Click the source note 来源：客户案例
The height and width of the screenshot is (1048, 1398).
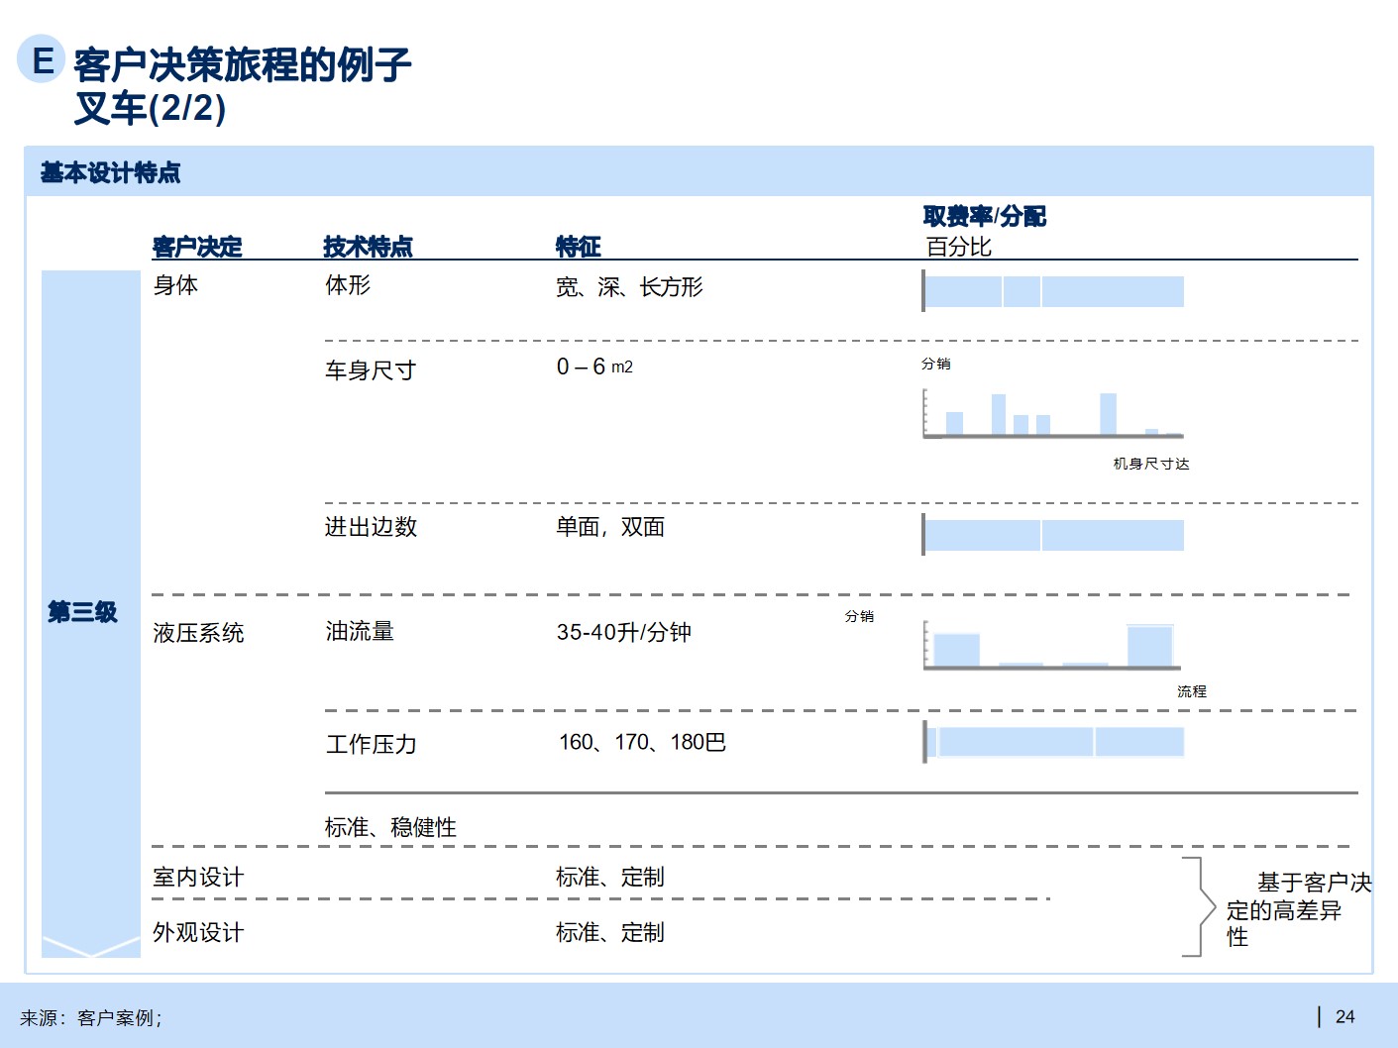tap(91, 1017)
